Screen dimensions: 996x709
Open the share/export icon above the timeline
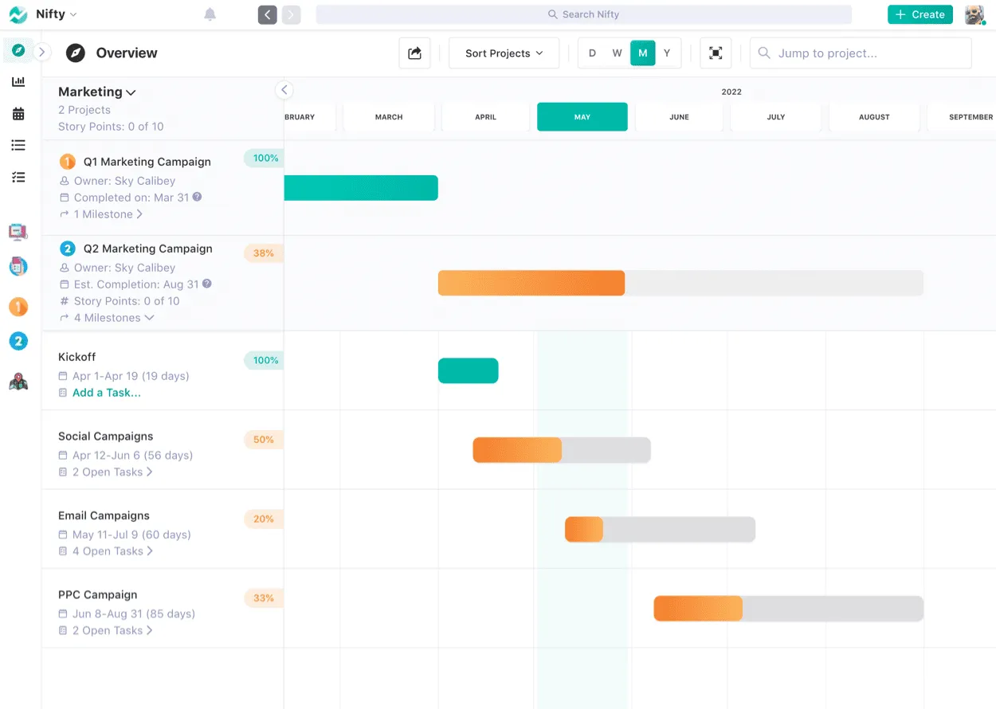click(x=414, y=53)
